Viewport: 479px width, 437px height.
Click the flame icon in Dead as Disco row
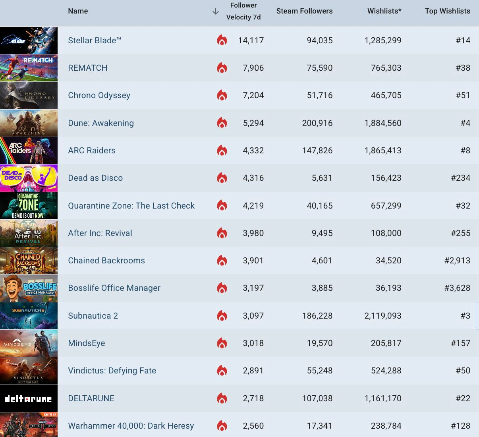[222, 178]
